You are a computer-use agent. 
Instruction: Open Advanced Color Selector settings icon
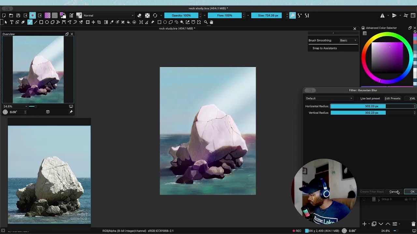(x=365, y=33)
